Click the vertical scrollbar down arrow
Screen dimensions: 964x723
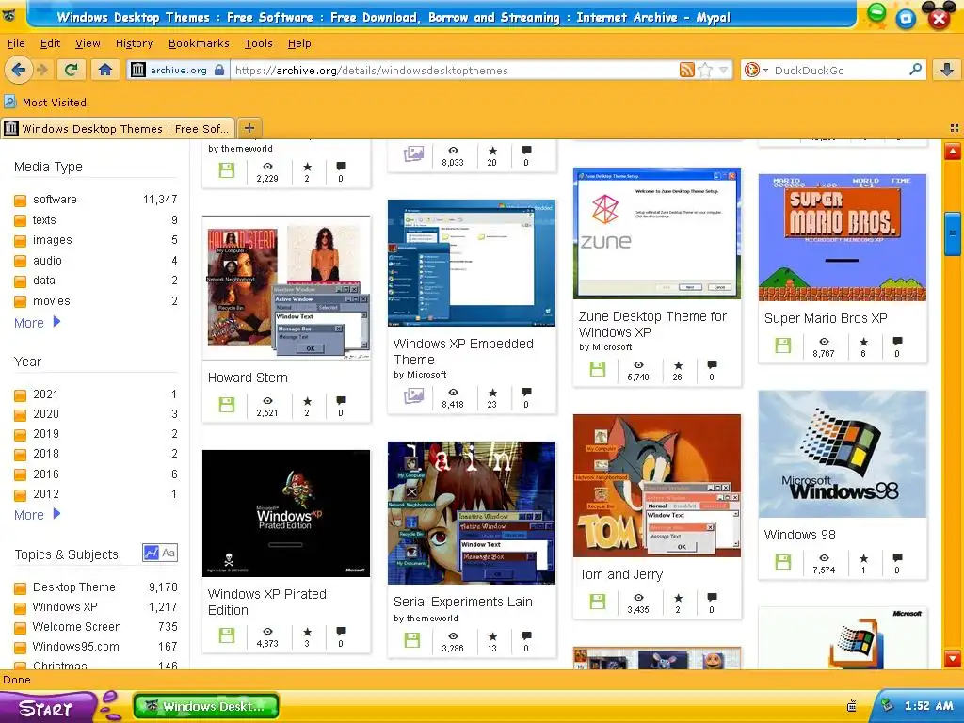point(953,658)
